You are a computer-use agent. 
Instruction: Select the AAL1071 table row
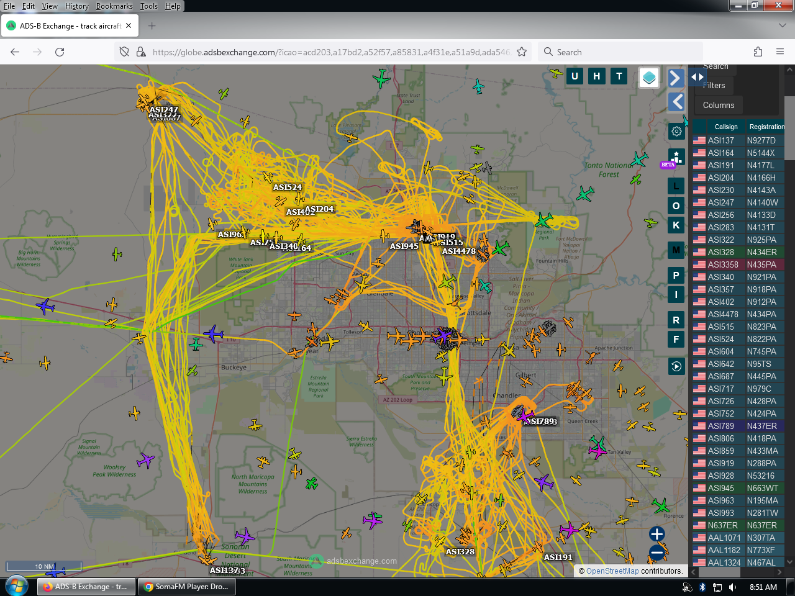point(738,538)
